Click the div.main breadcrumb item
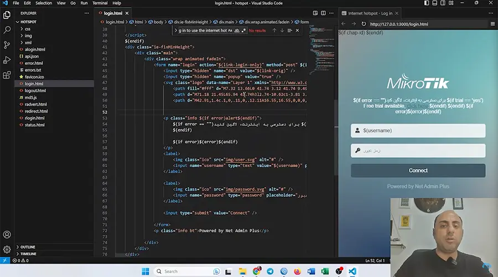498x277 pixels. (224, 22)
